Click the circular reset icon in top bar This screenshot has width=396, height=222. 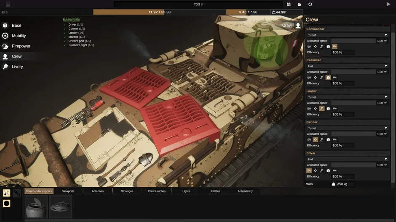(x=310, y=4)
